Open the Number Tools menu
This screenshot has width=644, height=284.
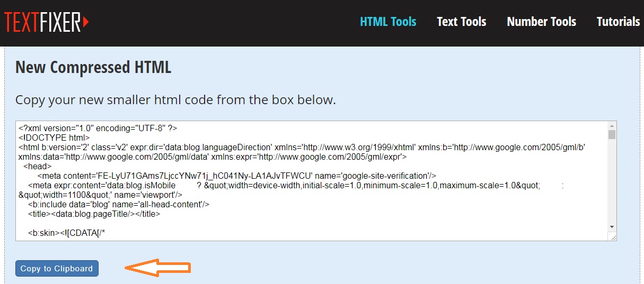tap(541, 22)
